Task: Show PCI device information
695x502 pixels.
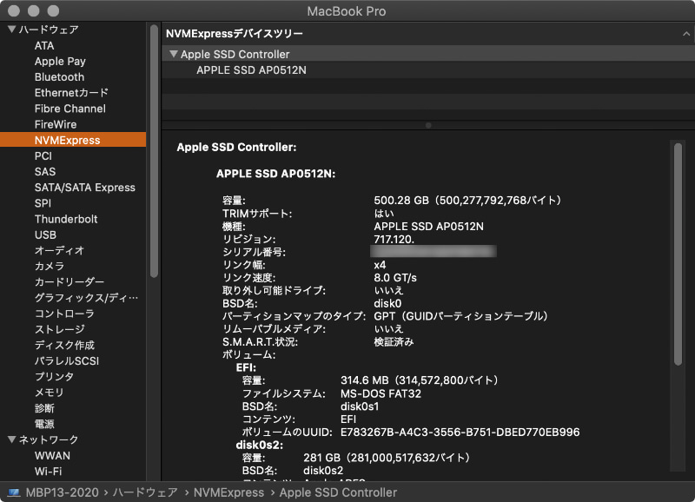Action: coord(42,155)
